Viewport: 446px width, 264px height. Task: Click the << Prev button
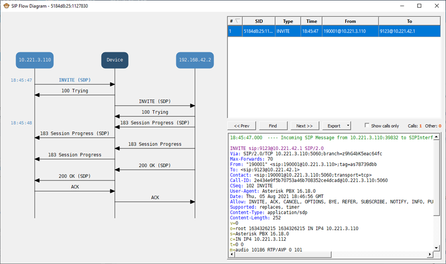click(242, 126)
